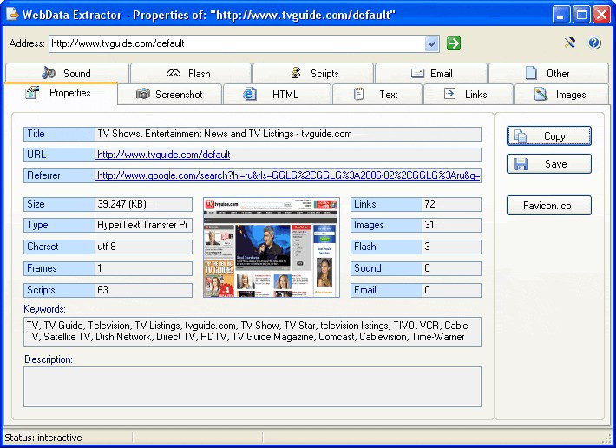This screenshot has width=616, height=448.
Task: Click the Flash count 3
Action: click(428, 247)
